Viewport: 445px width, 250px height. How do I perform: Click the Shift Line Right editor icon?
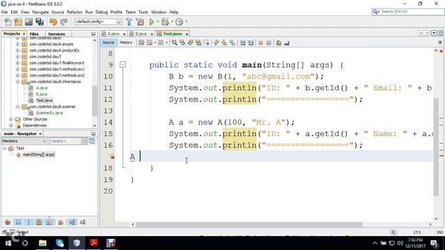coord(250,43)
